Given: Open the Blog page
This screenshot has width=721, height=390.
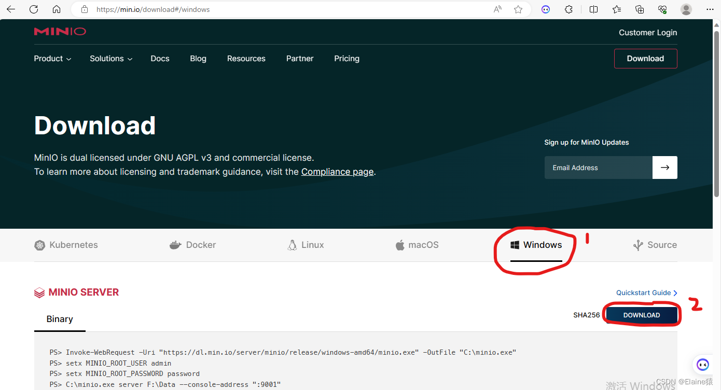Looking at the screenshot, I should point(198,59).
